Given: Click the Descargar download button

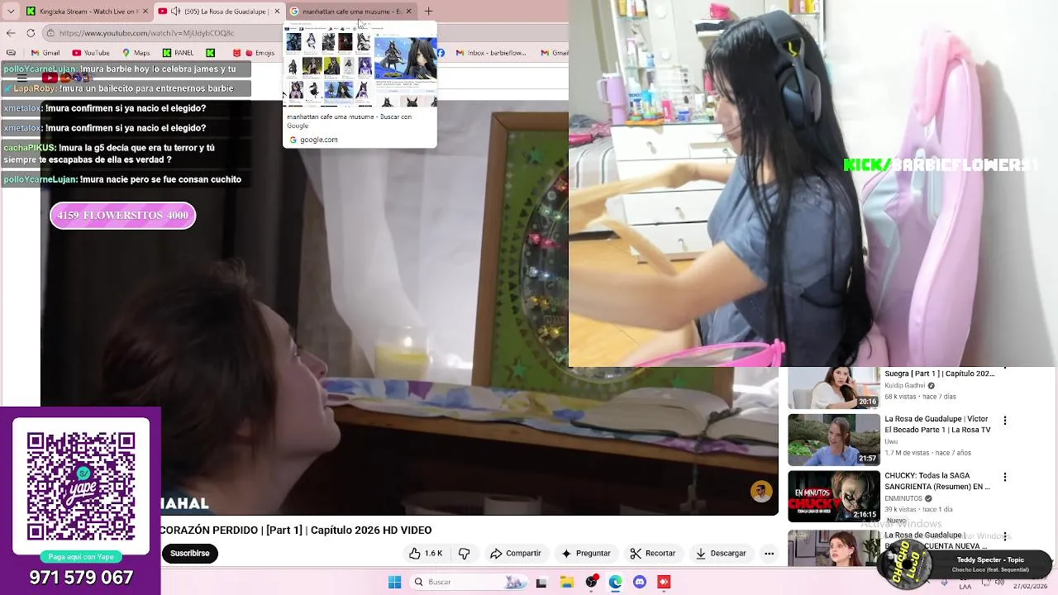Looking at the screenshot, I should [721, 554].
